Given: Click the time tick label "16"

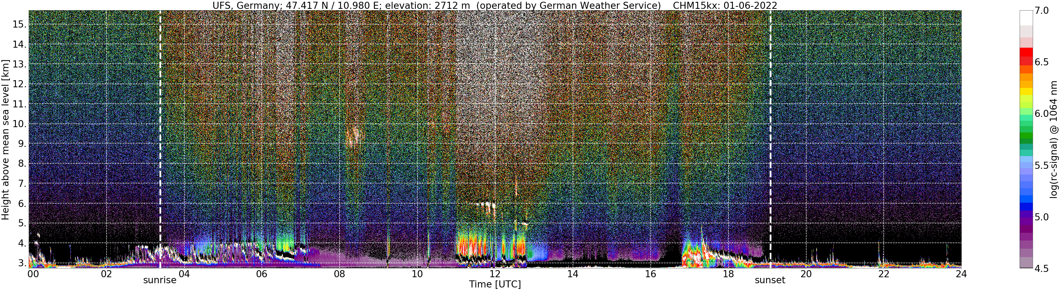Looking at the screenshot, I should tap(651, 274).
